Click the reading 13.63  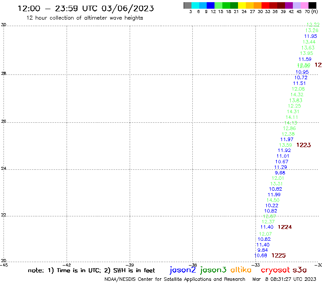[x=308, y=48]
